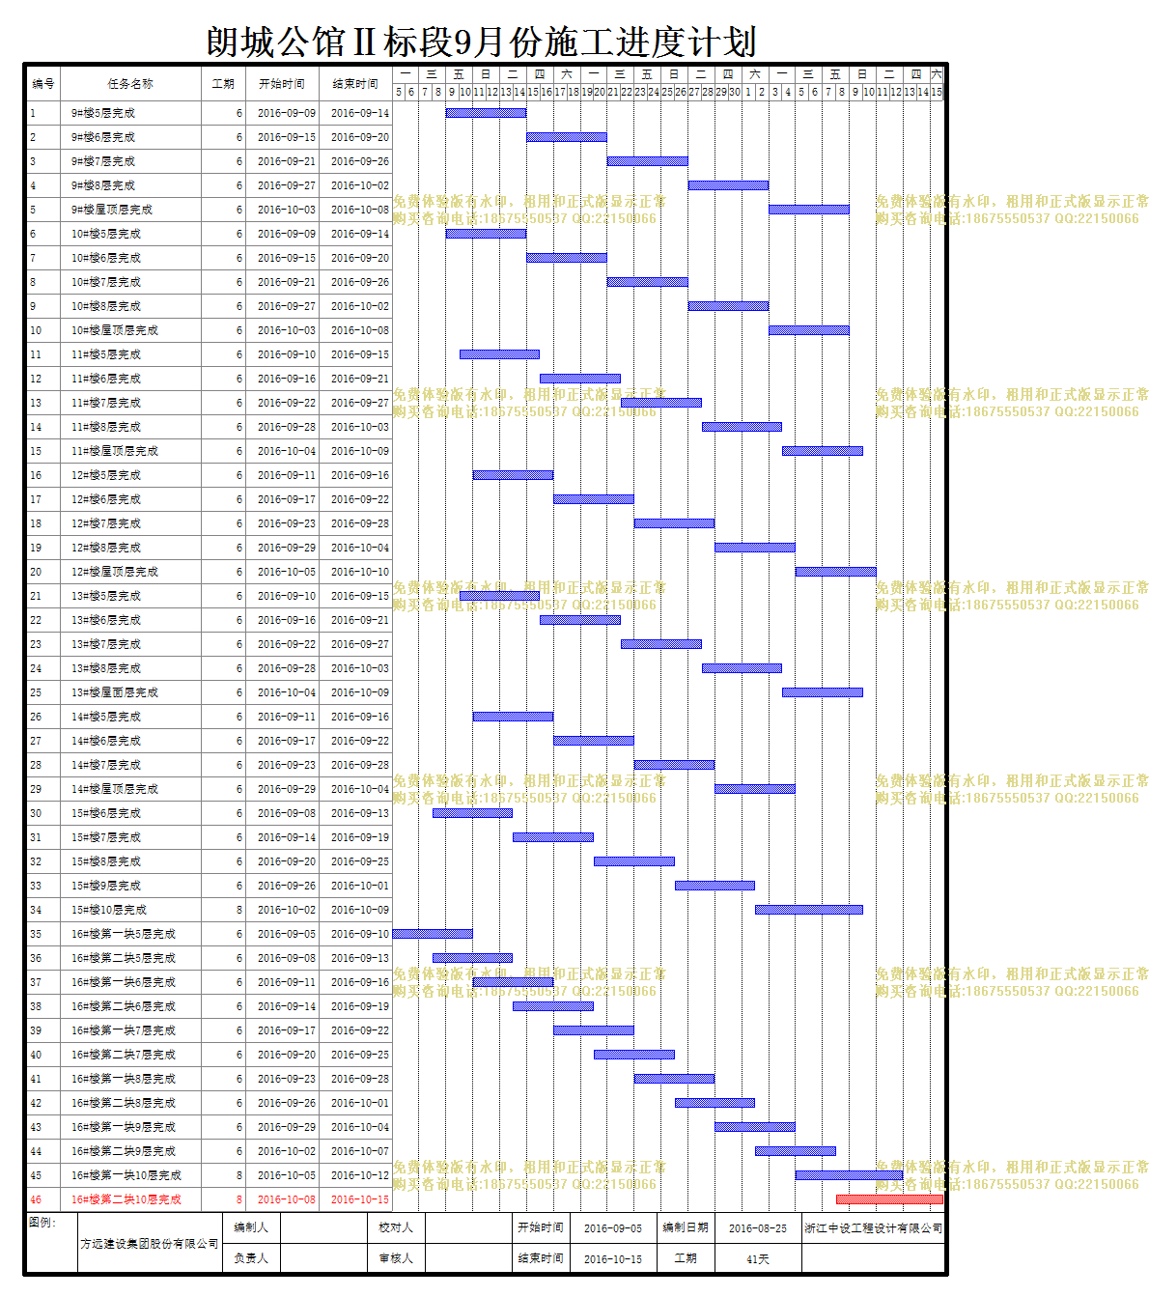Click the 41天 total duration value
1149x1297 pixels.
click(x=758, y=1259)
